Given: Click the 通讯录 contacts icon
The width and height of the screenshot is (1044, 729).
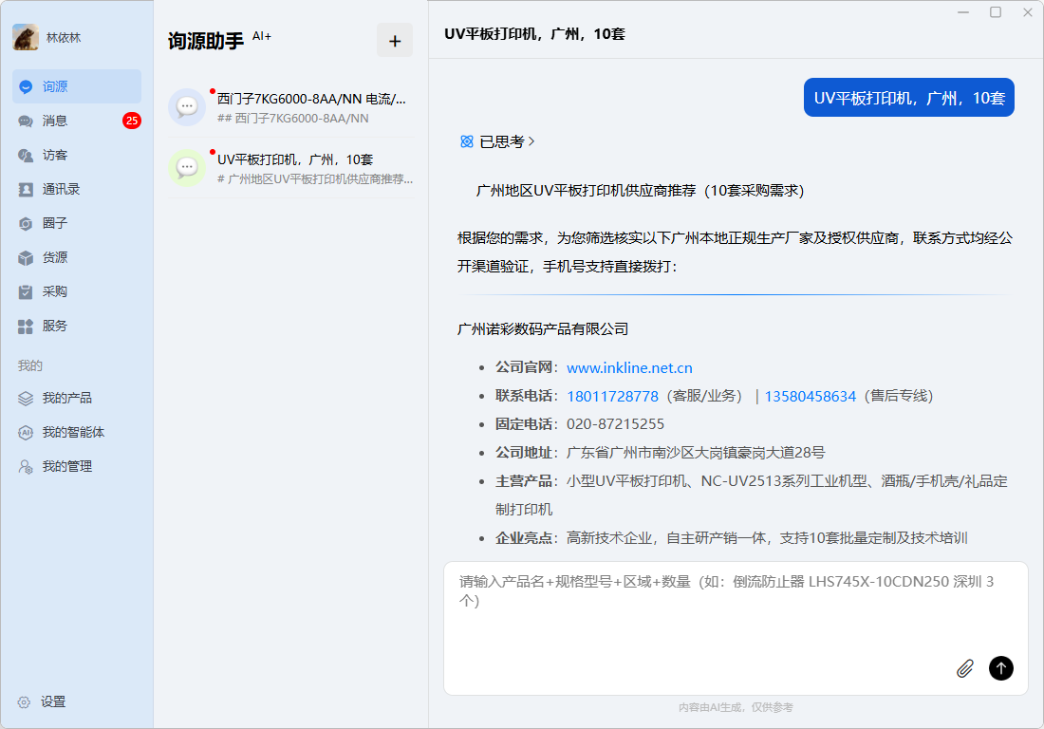Looking at the screenshot, I should (26, 190).
